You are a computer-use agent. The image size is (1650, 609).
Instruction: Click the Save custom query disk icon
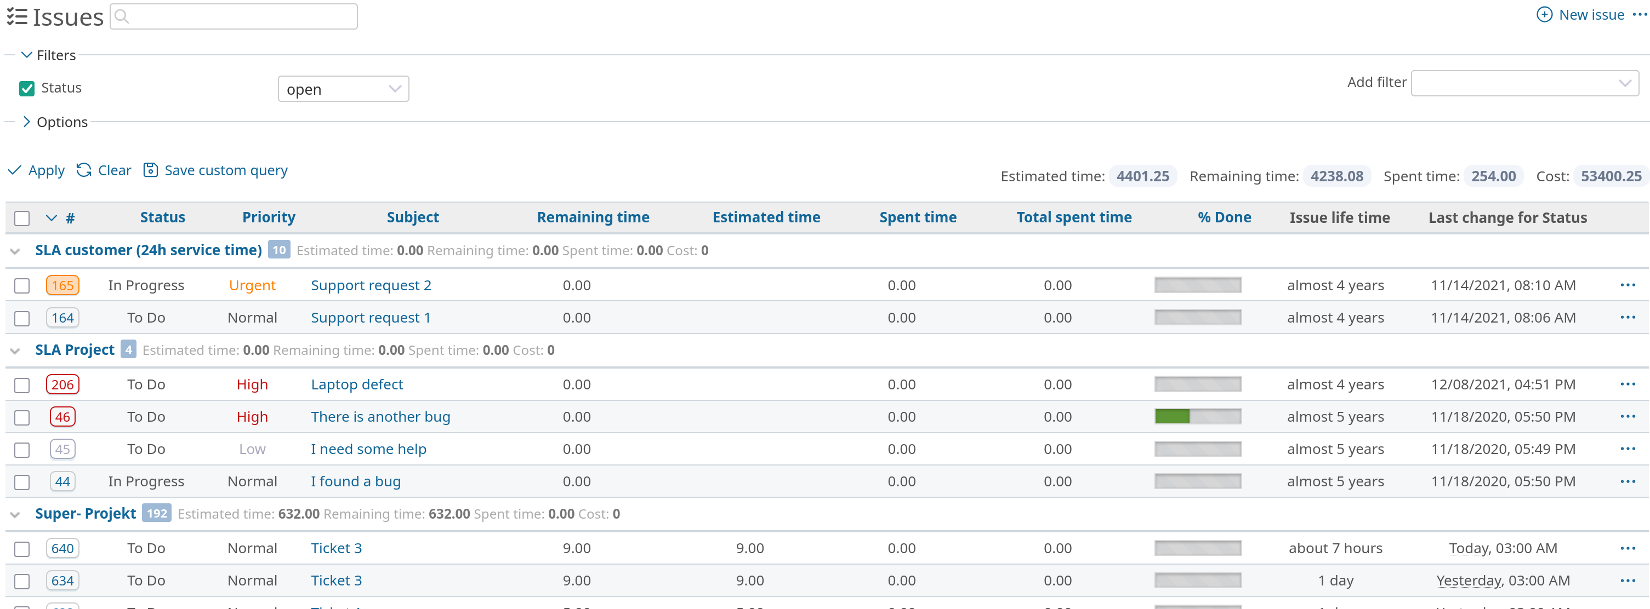tap(150, 170)
